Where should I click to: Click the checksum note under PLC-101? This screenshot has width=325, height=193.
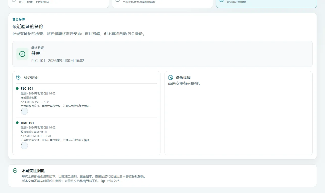point(56,106)
